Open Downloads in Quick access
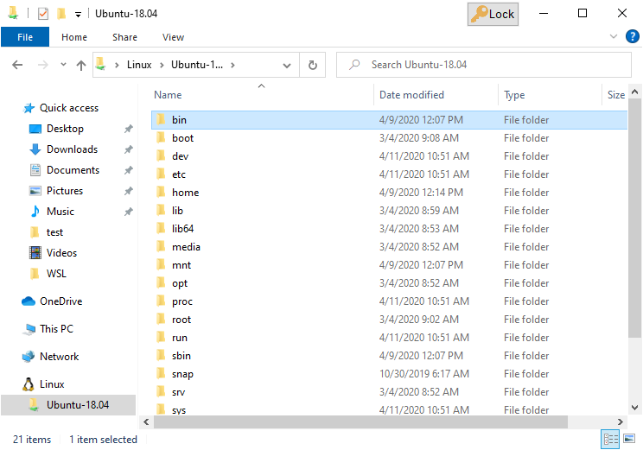 pos(73,149)
